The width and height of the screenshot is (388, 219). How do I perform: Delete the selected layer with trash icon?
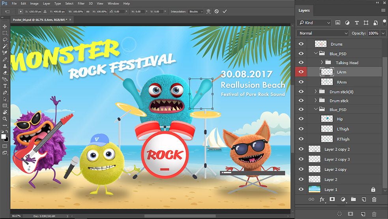coord(374,199)
